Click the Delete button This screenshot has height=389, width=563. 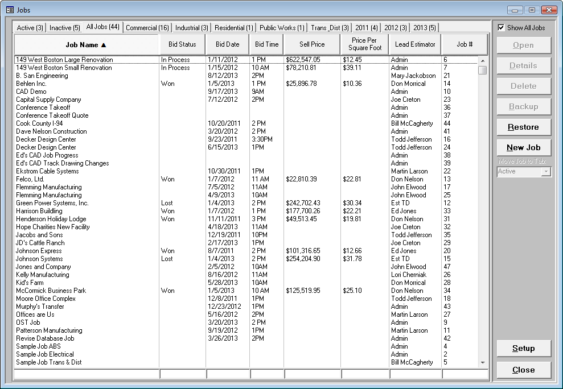(524, 86)
